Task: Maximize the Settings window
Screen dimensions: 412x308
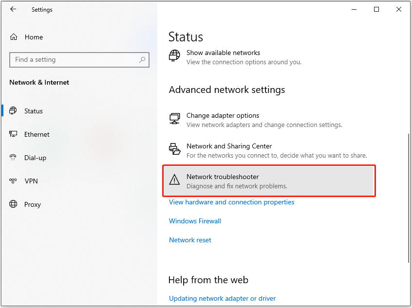Action: pyautogui.click(x=376, y=9)
